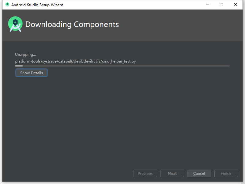Click the Downloading Components heading
The height and width of the screenshot is (184, 245).
(72, 25)
